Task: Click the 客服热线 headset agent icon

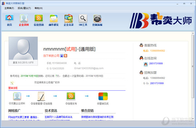Action: pos(141,45)
